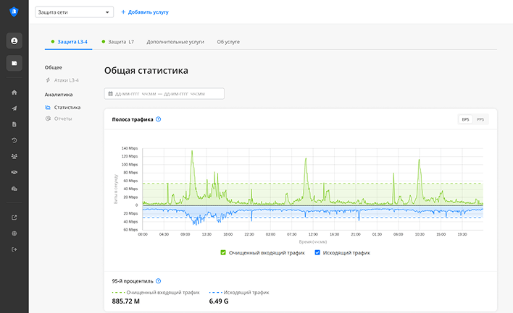Screen dimensions: 513x313
Task: Toggle the Исходящий трафик checkbox
Action: click(x=317, y=252)
